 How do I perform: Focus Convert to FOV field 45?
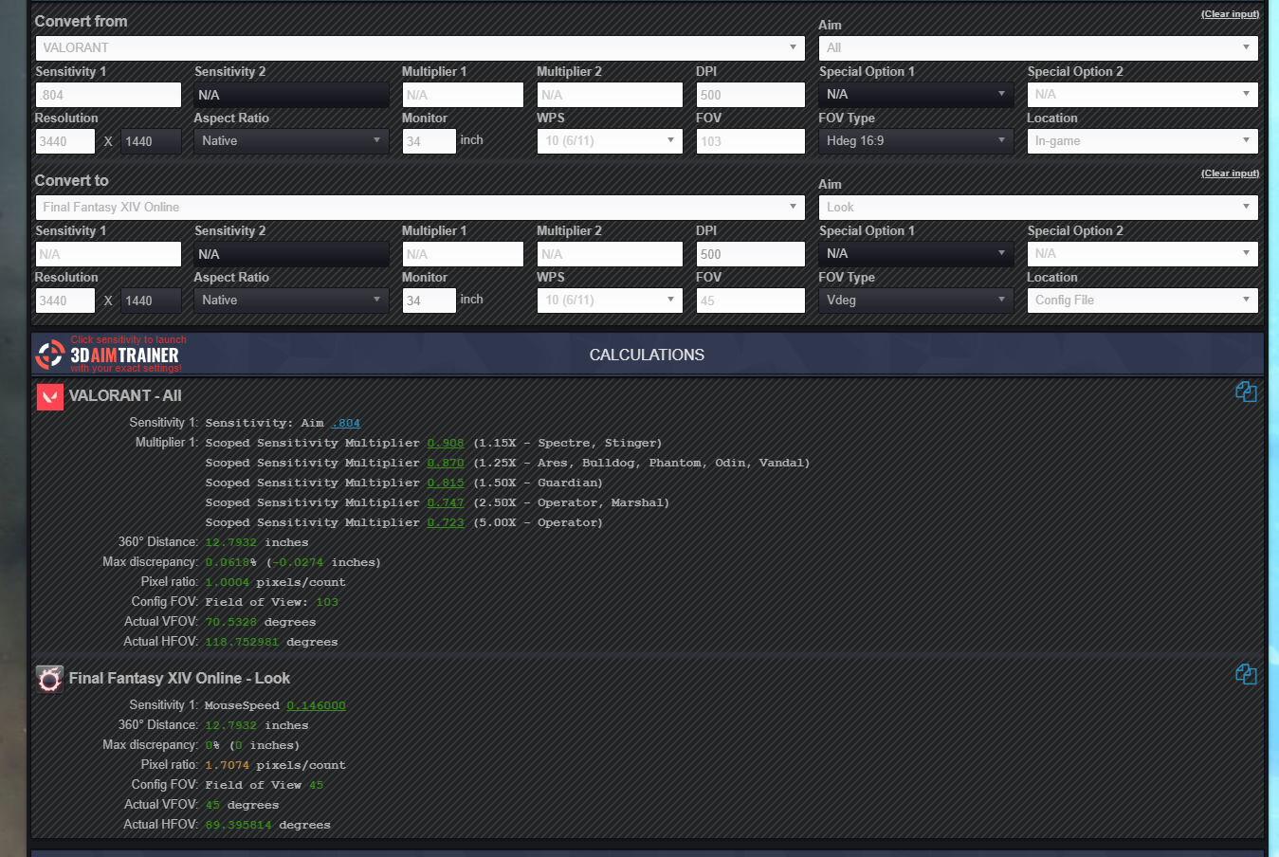click(750, 301)
